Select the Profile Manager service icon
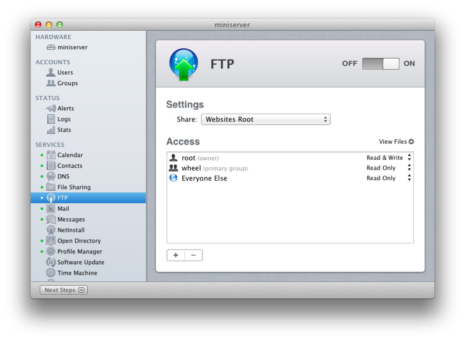The width and height of the screenshot is (465, 341). pyautogui.click(x=51, y=251)
